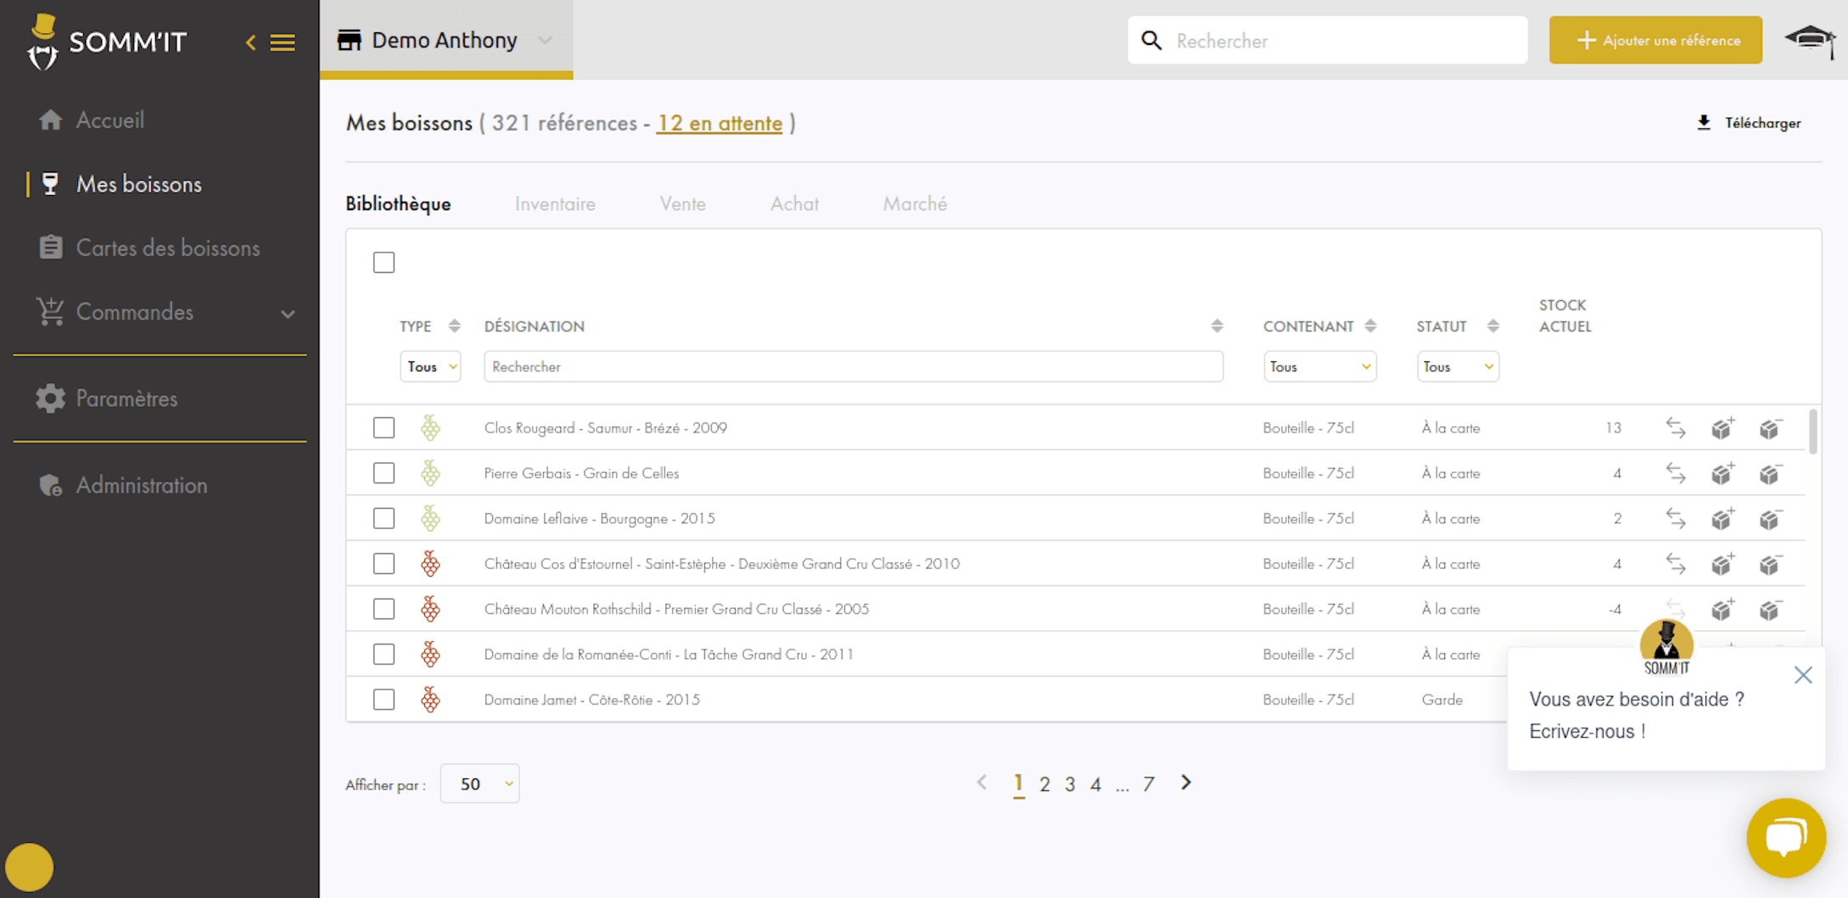Check the Clos Rougeard row checkbox
The image size is (1848, 898).
384,427
